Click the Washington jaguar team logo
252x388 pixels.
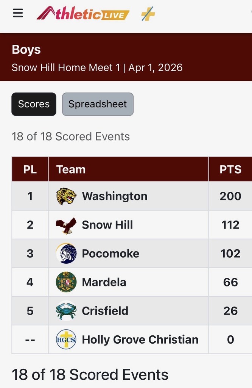[x=66, y=196]
